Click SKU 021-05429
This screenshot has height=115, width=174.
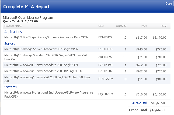tap(105, 37)
